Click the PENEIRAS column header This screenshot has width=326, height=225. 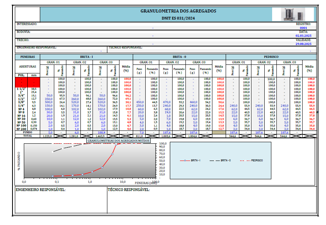coord(27,57)
